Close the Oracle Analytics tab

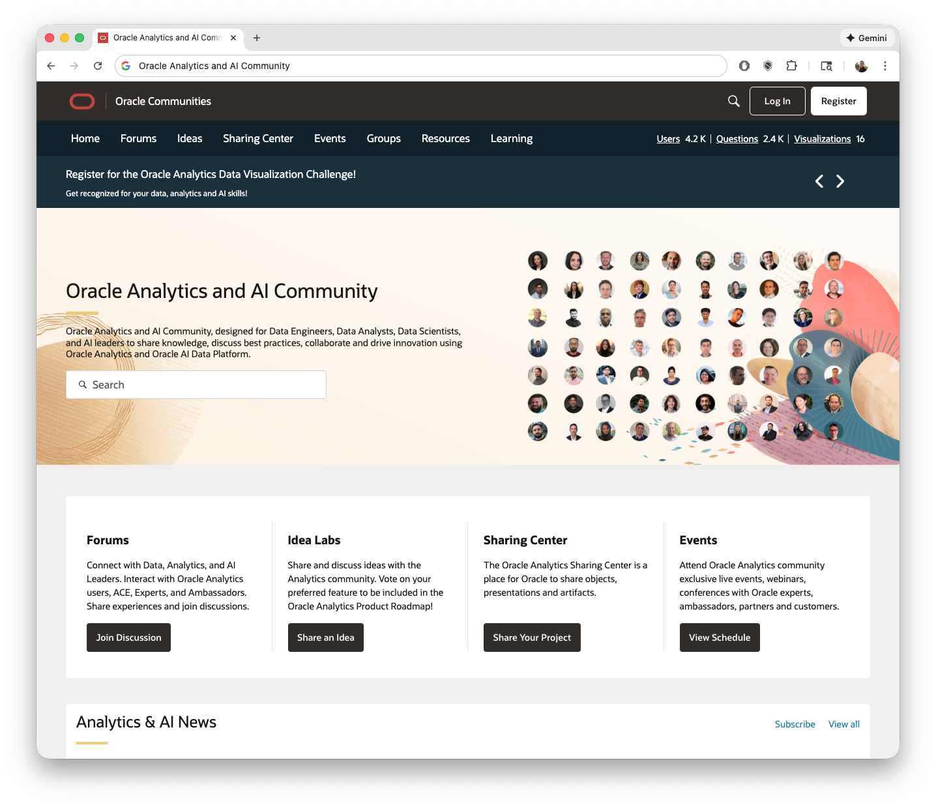[x=233, y=38]
